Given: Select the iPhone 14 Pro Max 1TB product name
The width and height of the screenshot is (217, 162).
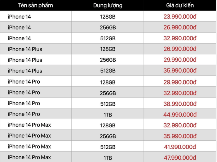Looking at the screenshot, I should point(29,157).
